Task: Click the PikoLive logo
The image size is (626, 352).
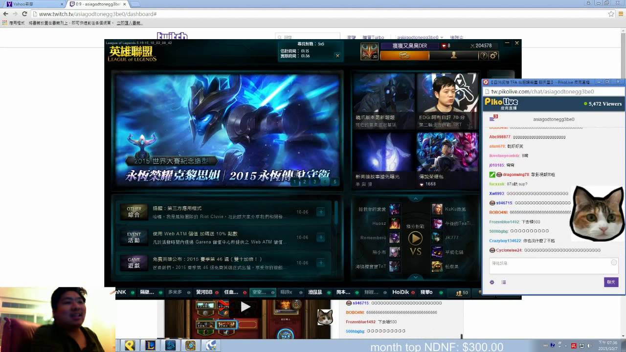Action: click(501, 103)
